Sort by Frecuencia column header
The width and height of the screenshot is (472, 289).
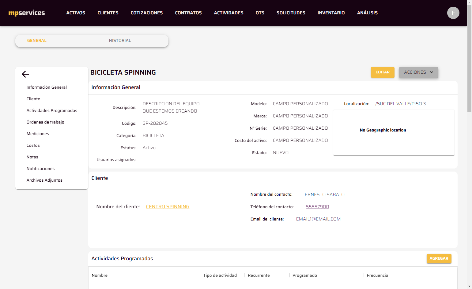coord(377,275)
